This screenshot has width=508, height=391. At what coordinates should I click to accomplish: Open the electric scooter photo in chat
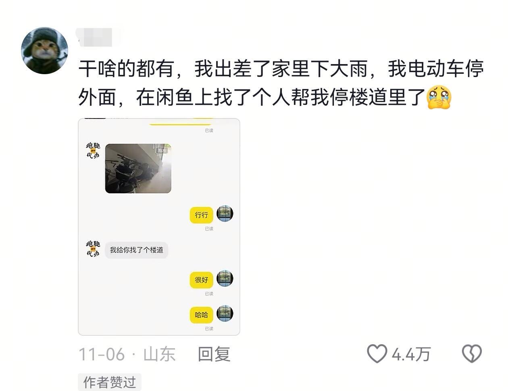tap(138, 168)
